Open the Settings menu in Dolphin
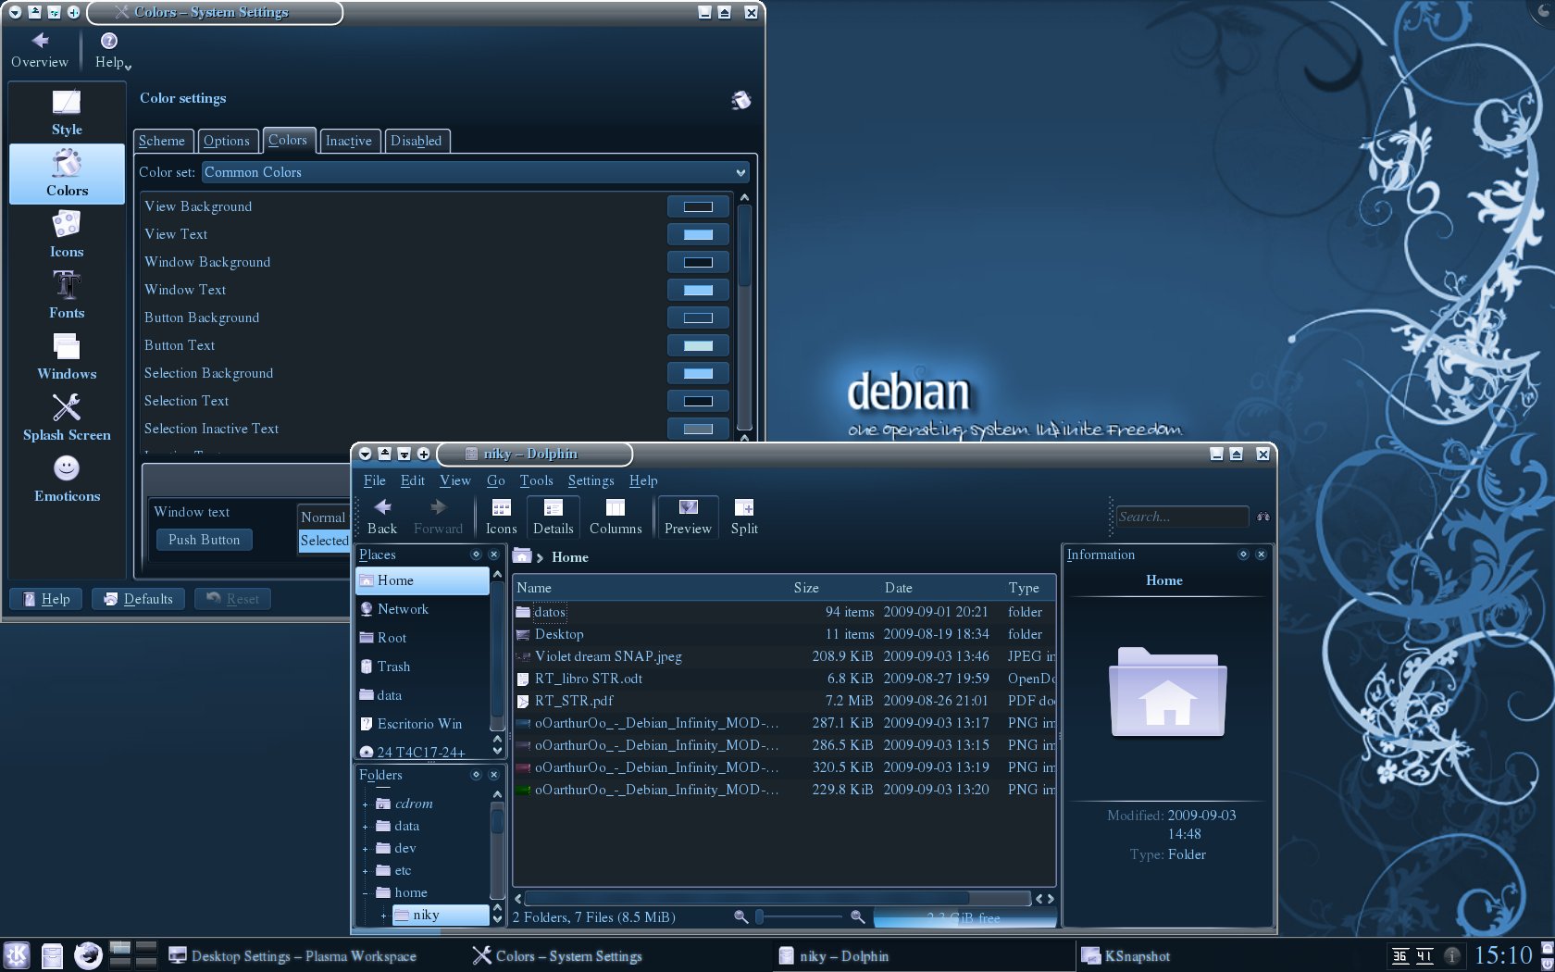 (x=591, y=480)
